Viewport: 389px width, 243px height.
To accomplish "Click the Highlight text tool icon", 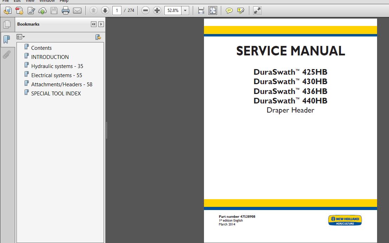I will pyautogui.click(x=240, y=11).
